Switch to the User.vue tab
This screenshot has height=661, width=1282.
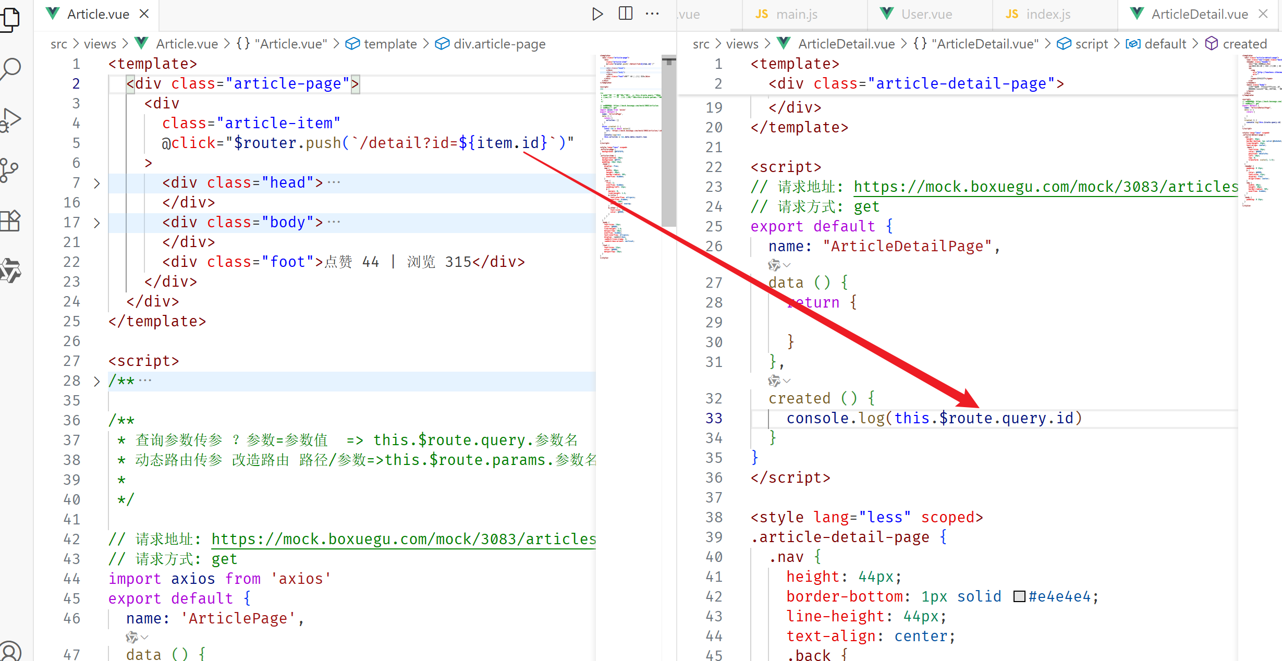coord(926,15)
